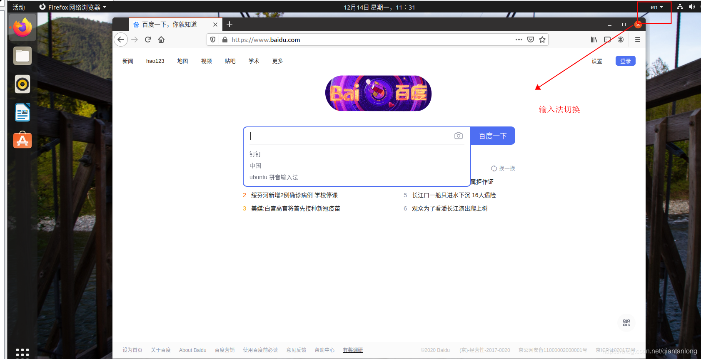Open page actions three-dot menu

click(x=519, y=40)
